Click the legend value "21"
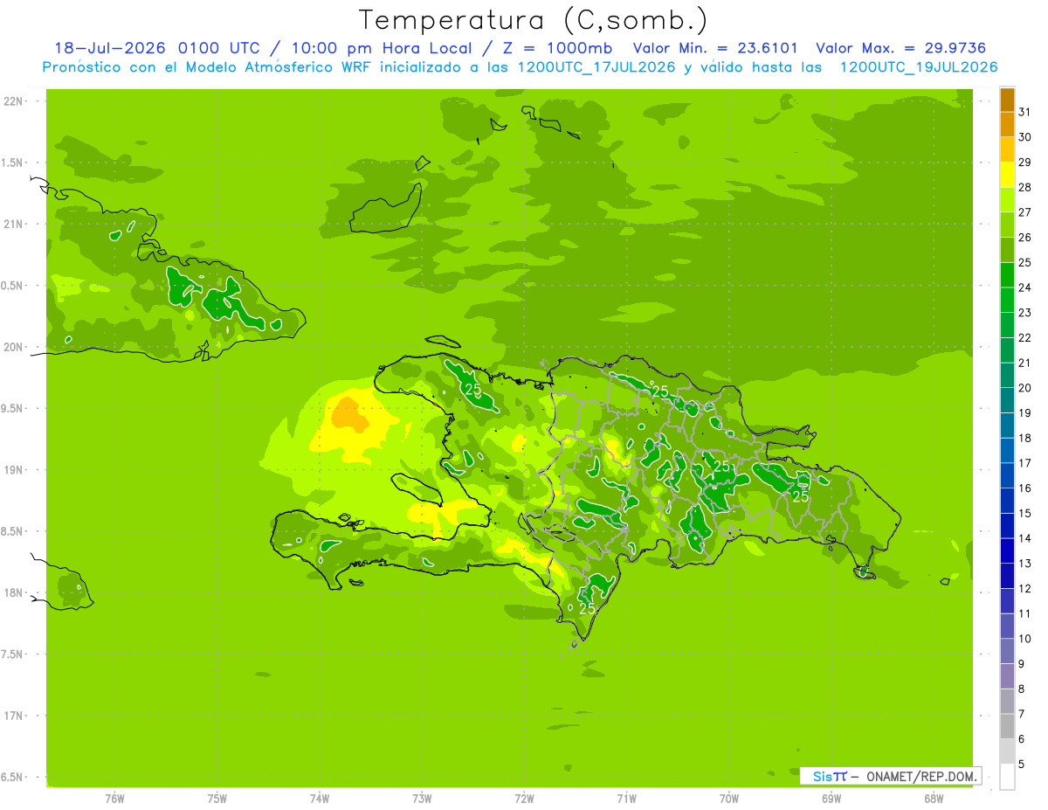Screen dimensions: 1048x810 click(1024, 363)
